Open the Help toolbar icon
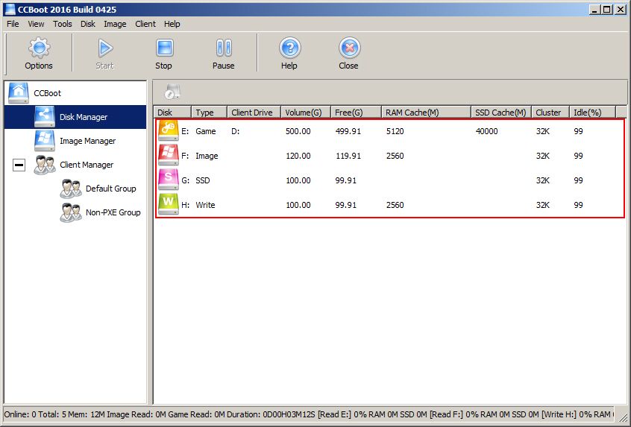 tap(289, 48)
